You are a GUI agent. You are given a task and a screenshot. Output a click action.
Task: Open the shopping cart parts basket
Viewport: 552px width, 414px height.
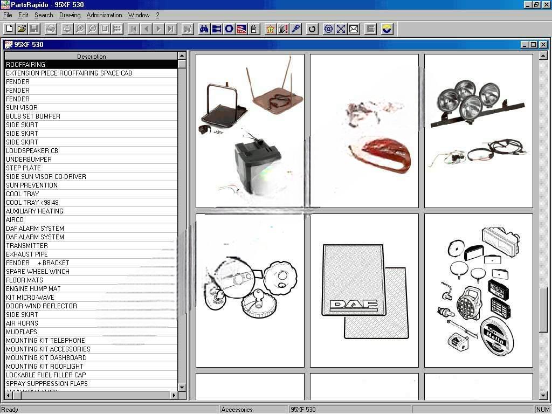(x=188, y=29)
